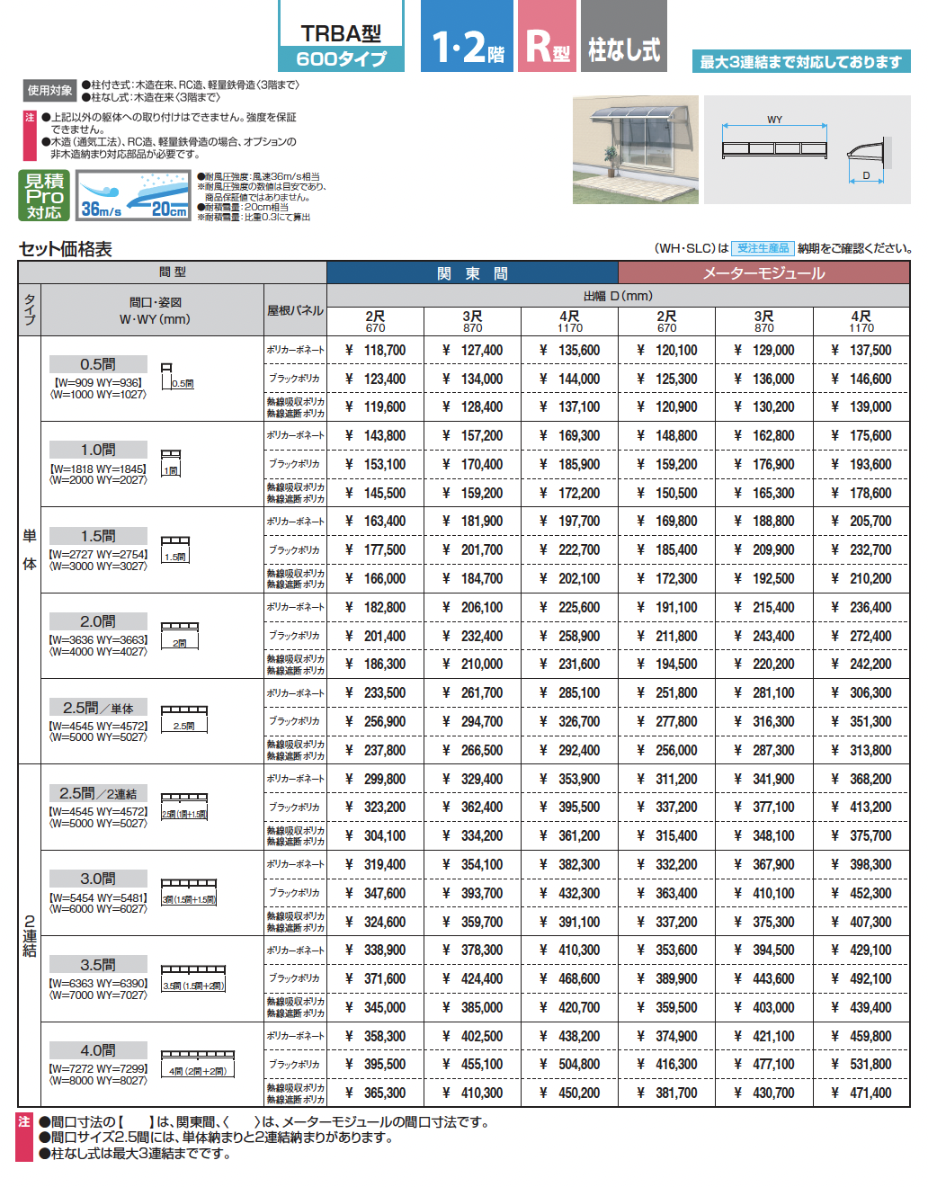Click the 見積Pro対応 green badge

(x=44, y=195)
